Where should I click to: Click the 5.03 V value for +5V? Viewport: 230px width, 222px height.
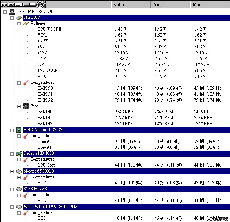(121, 47)
